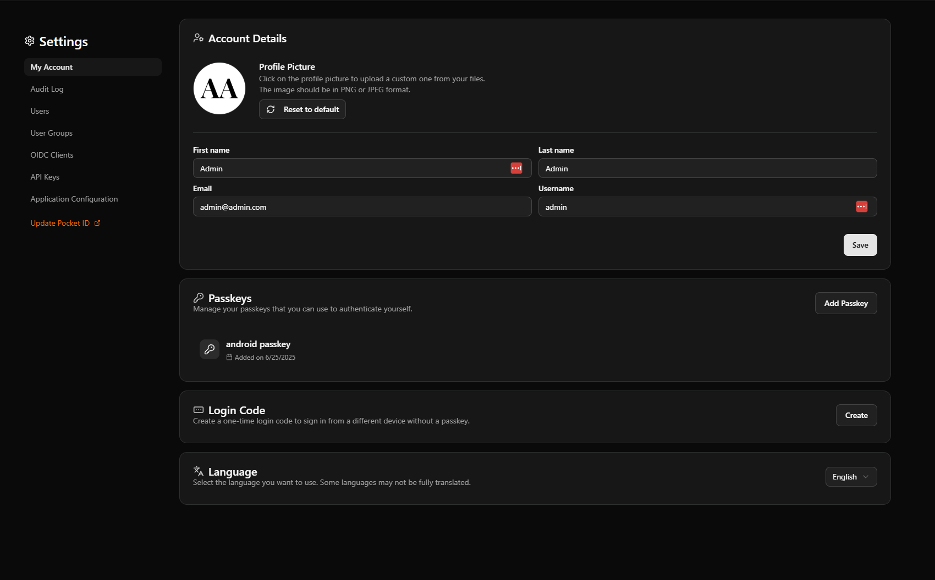Click password manager icon in Username field
The height and width of the screenshot is (580, 935).
(x=861, y=207)
